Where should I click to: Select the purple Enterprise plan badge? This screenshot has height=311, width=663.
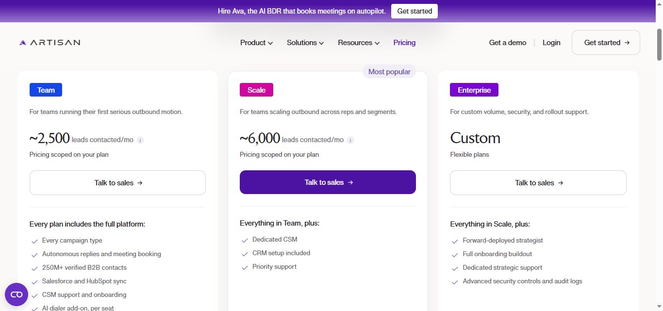click(474, 90)
